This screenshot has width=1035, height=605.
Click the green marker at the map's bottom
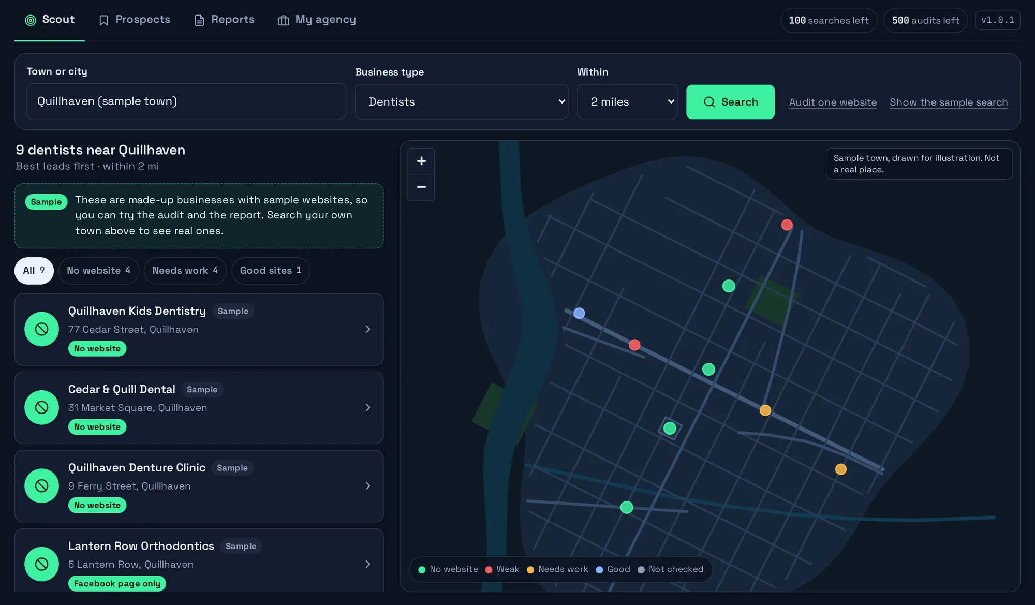pos(626,507)
